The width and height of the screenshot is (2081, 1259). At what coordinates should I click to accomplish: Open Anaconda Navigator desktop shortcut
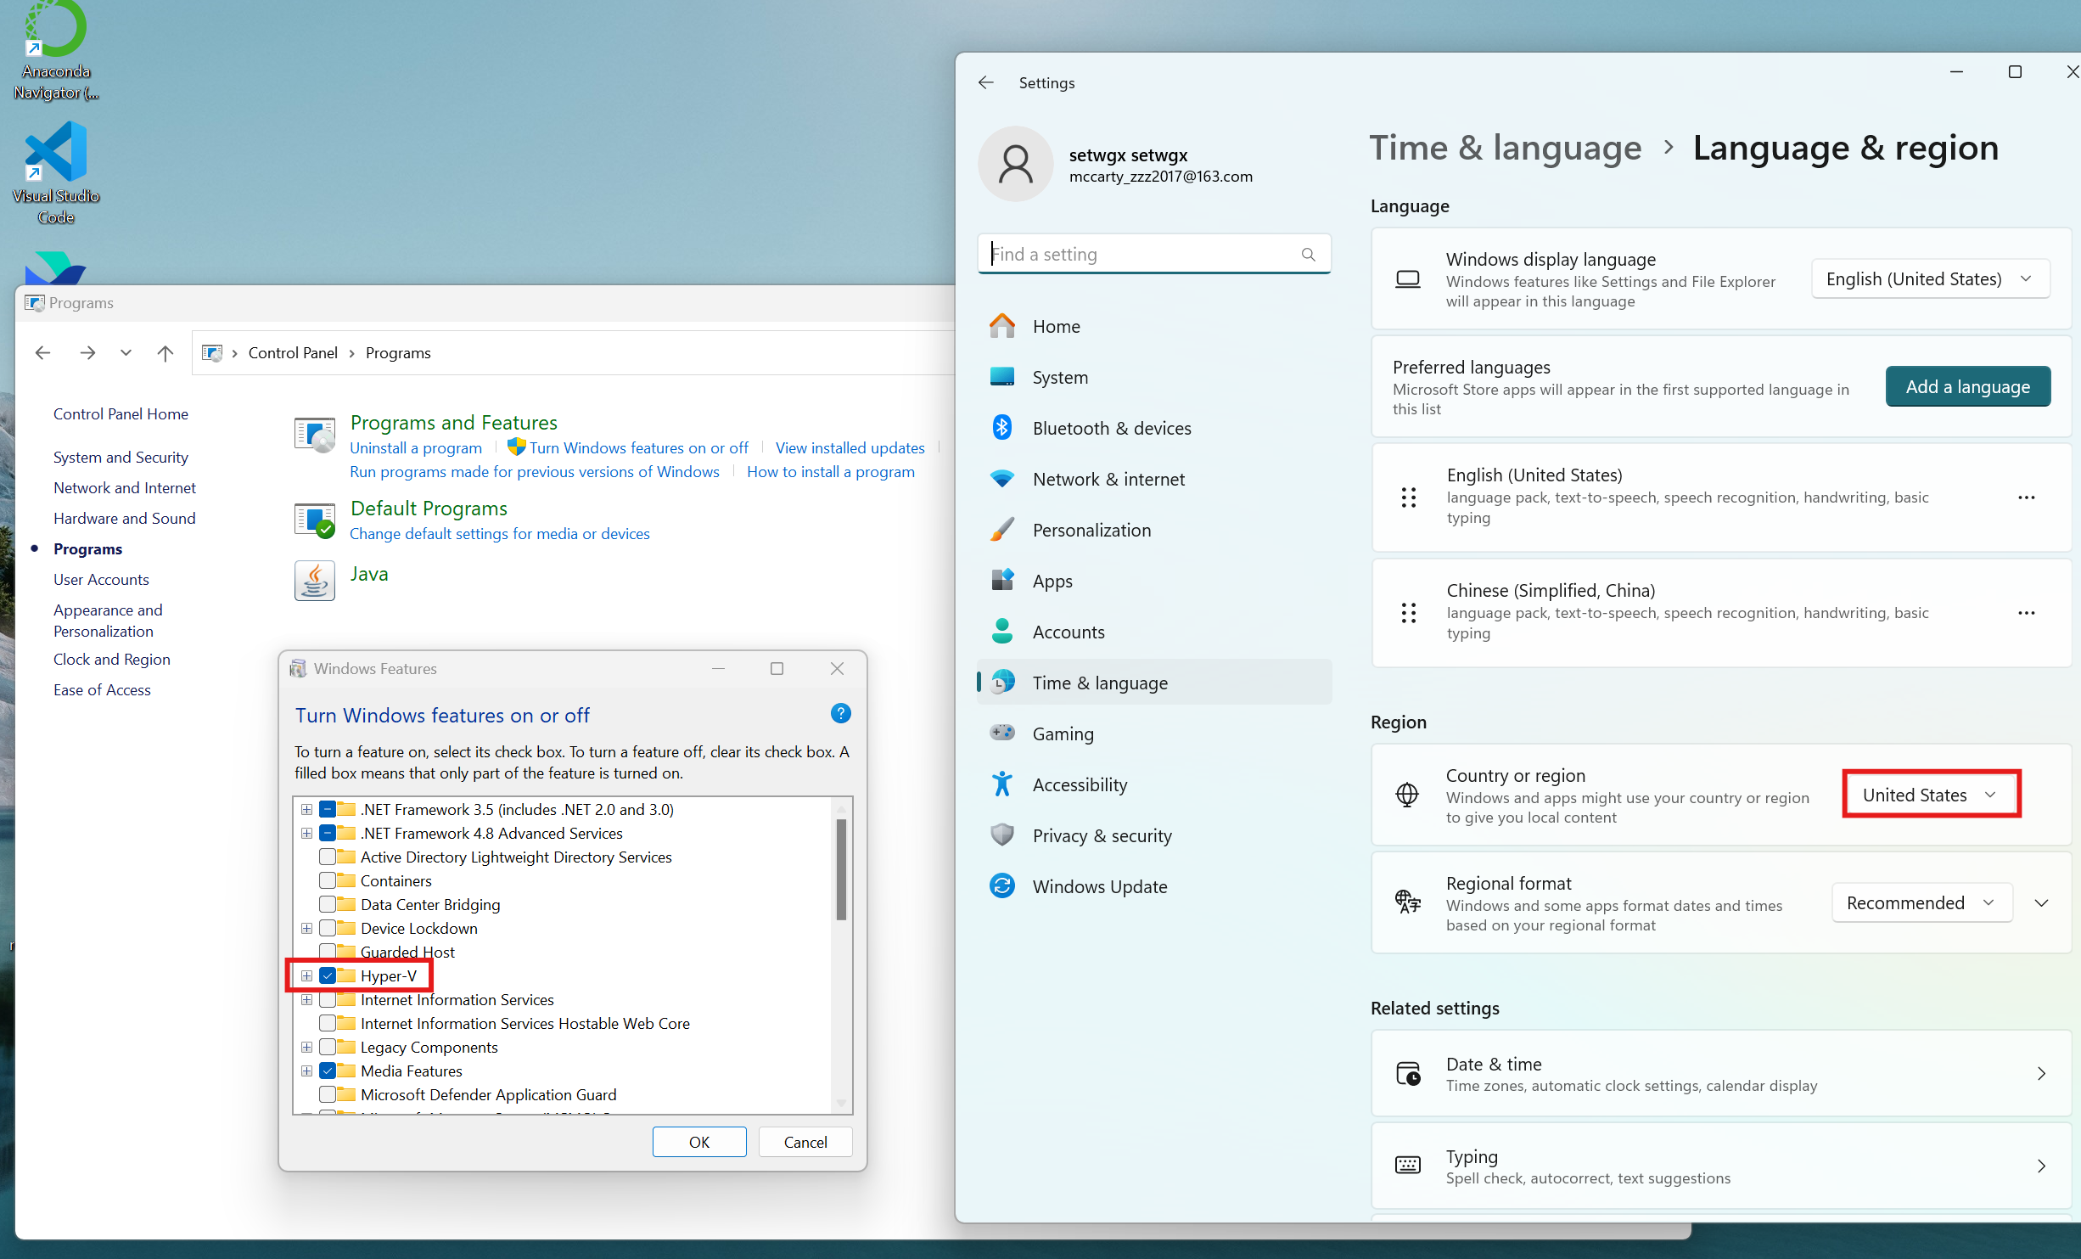click(56, 51)
